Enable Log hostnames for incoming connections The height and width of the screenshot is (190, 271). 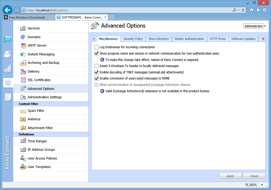click(x=96, y=47)
